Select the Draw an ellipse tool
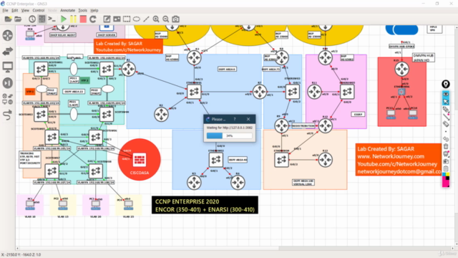The width and height of the screenshot is (458, 258). click(137, 19)
